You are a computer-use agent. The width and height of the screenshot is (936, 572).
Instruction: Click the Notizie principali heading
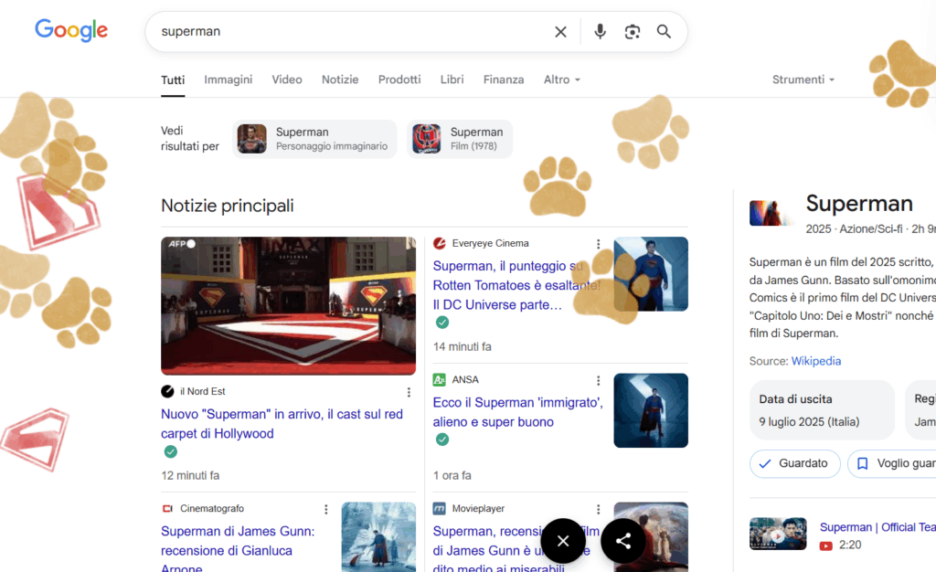(x=228, y=206)
